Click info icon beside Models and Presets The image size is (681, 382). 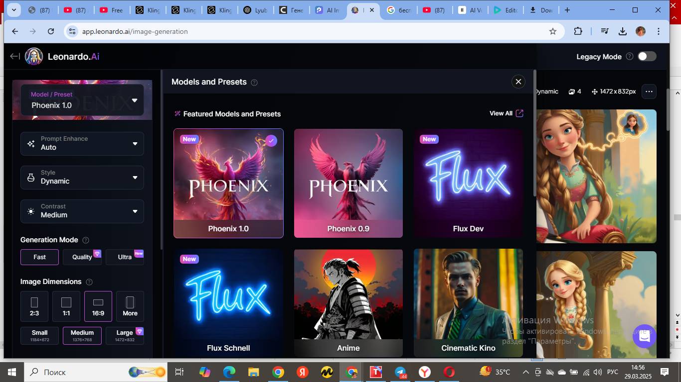(x=254, y=83)
